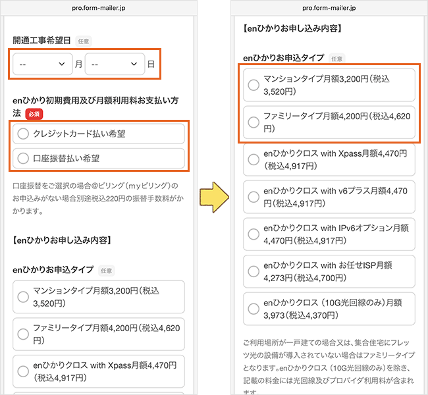Select enひかりクロス with v6プラス option
This screenshot has width=428, height=395.
[329, 197]
